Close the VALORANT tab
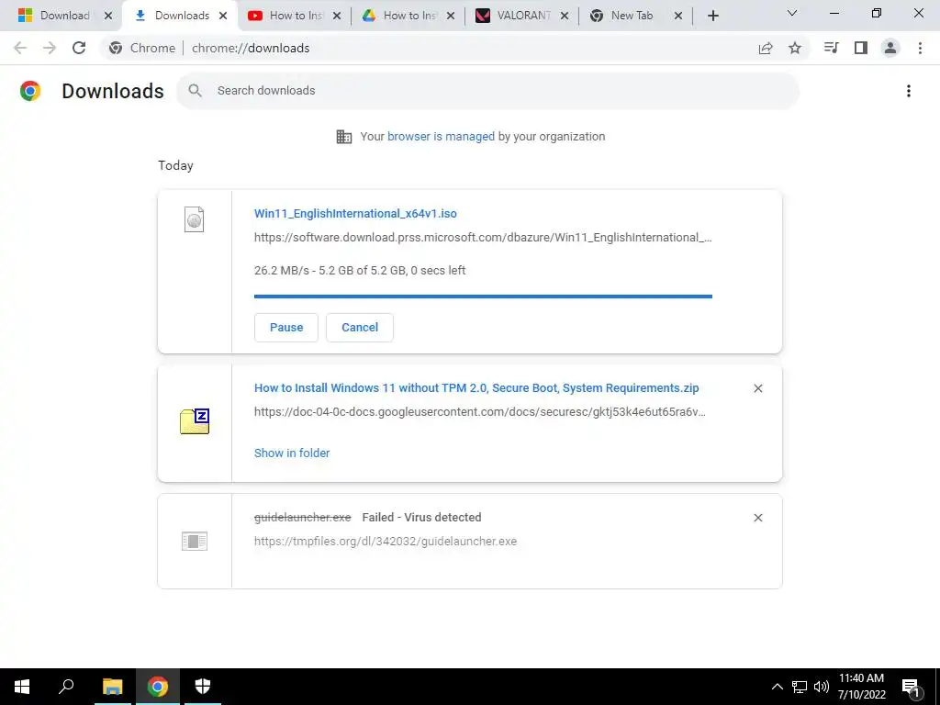940x705 pixels. pos(565,16)
